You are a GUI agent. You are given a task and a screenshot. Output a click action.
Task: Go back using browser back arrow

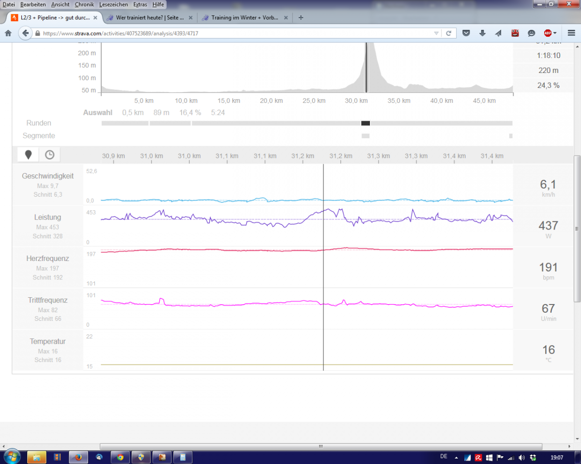pyautogui.click(x=25, y=33)
